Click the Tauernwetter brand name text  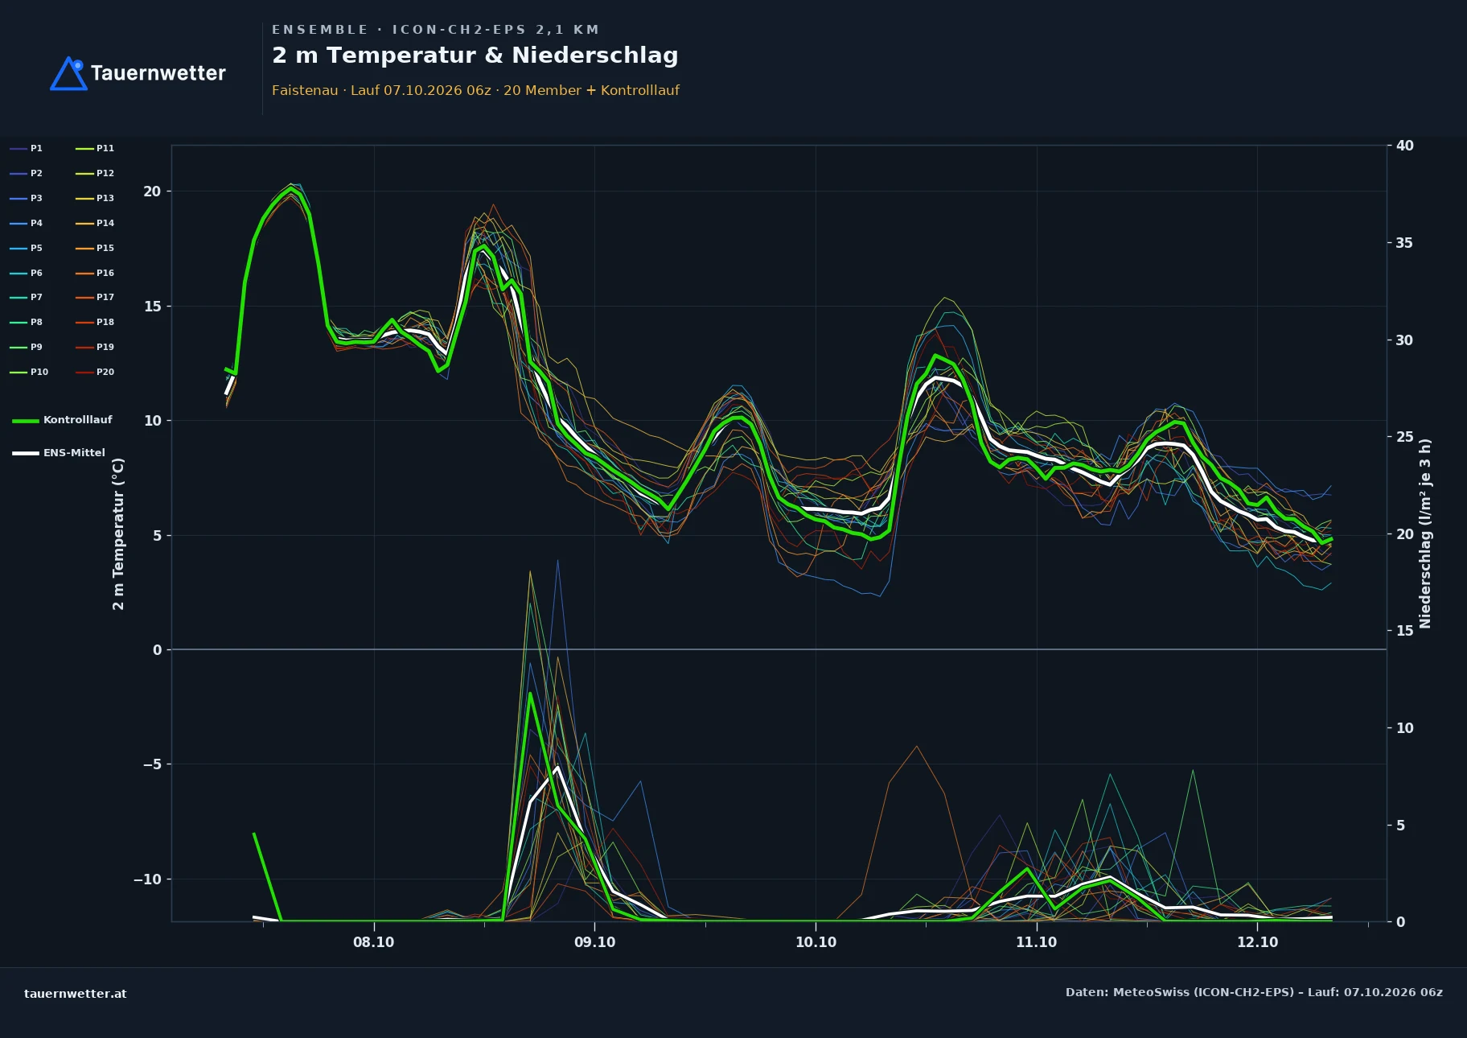158,73
